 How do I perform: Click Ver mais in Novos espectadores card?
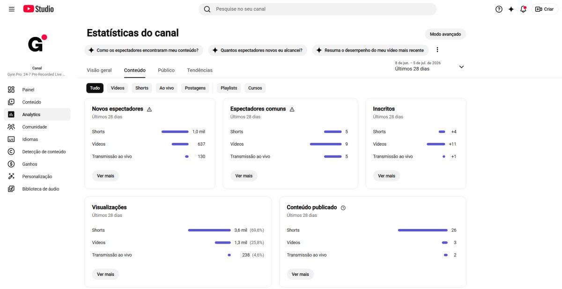tap(106, 176)
